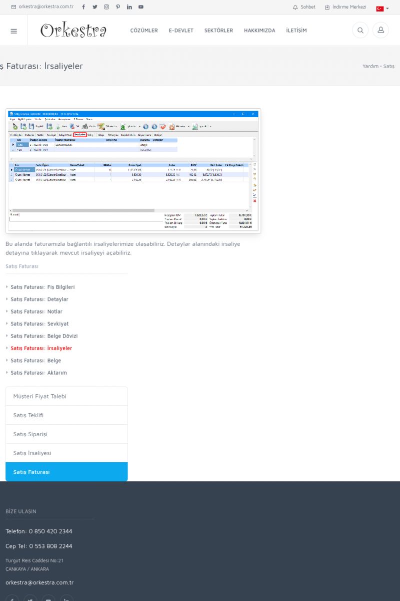Open the Twitter icon in top bar
This screenshot has height=601, width=400.
95,7
